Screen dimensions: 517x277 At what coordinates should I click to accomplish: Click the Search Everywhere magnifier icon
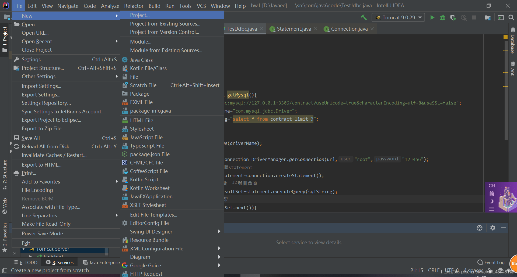511,17
